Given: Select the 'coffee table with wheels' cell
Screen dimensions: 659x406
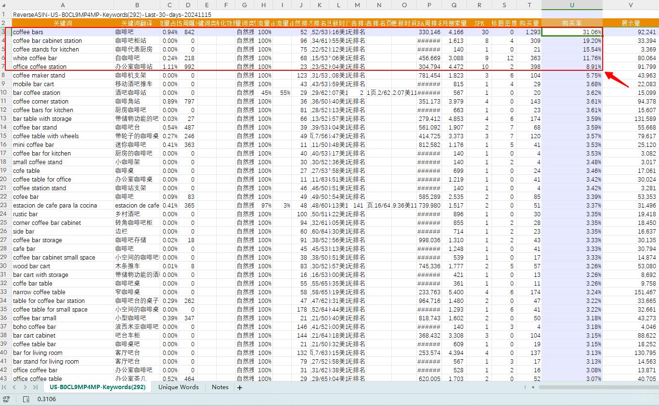Looking at the screenshot, I should [63, 136].
